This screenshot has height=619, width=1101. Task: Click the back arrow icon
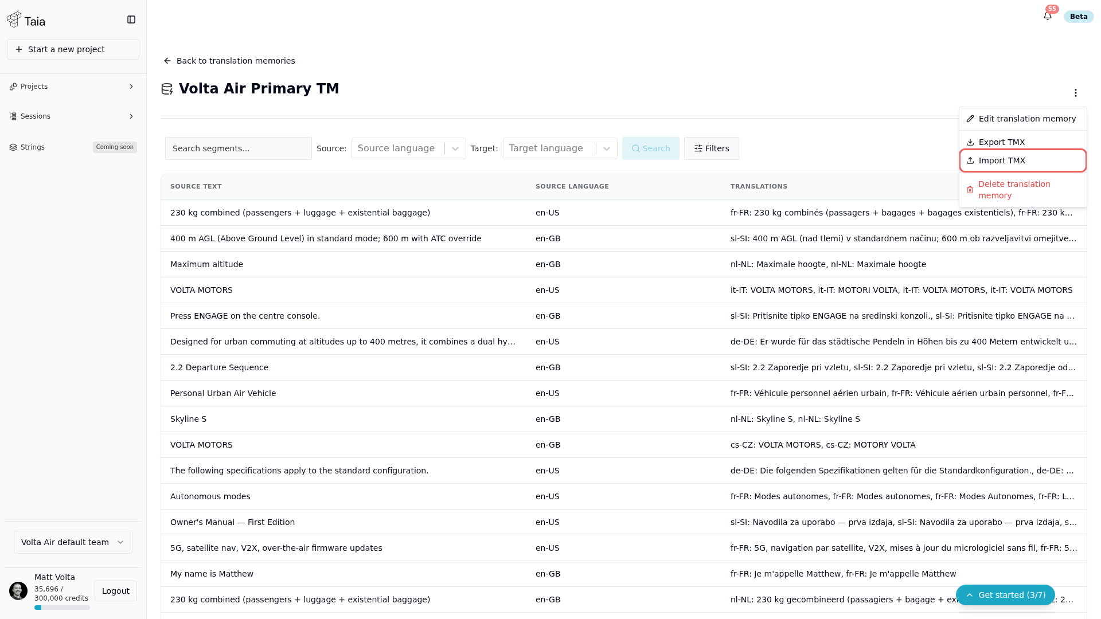click(167, 61)
